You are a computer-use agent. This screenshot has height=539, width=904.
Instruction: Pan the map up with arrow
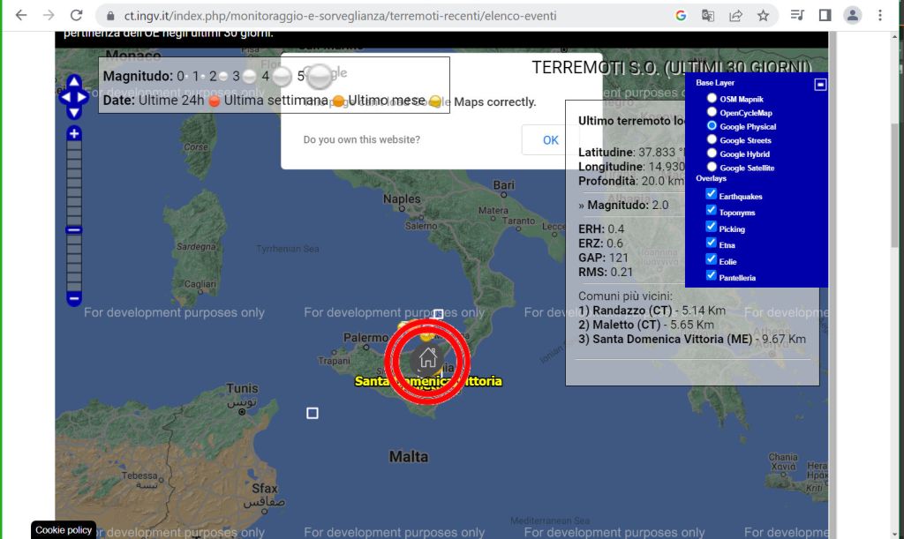(74, 82)
